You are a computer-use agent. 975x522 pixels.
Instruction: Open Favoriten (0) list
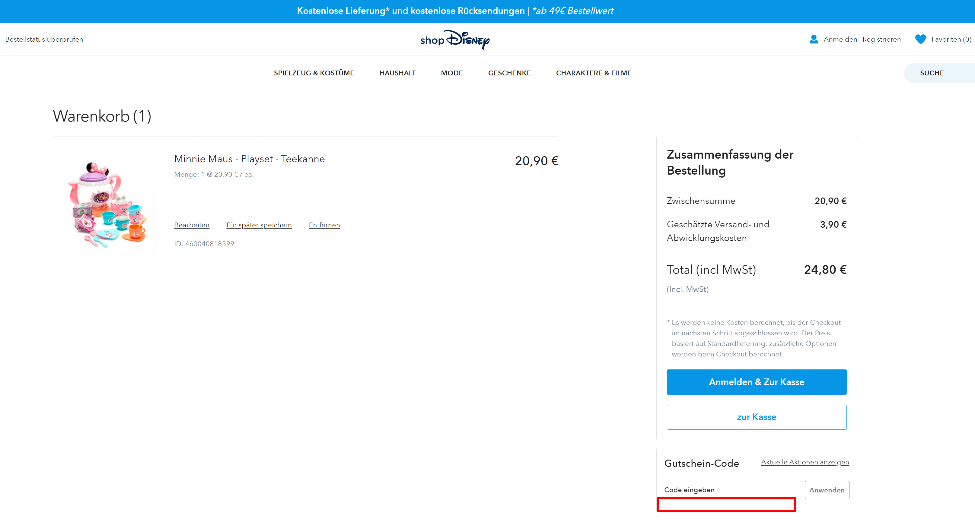pos(951,39)
